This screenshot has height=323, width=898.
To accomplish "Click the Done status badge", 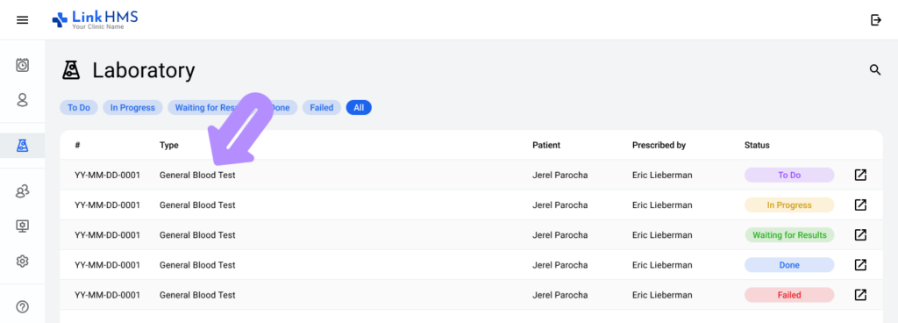I will 789,265.
